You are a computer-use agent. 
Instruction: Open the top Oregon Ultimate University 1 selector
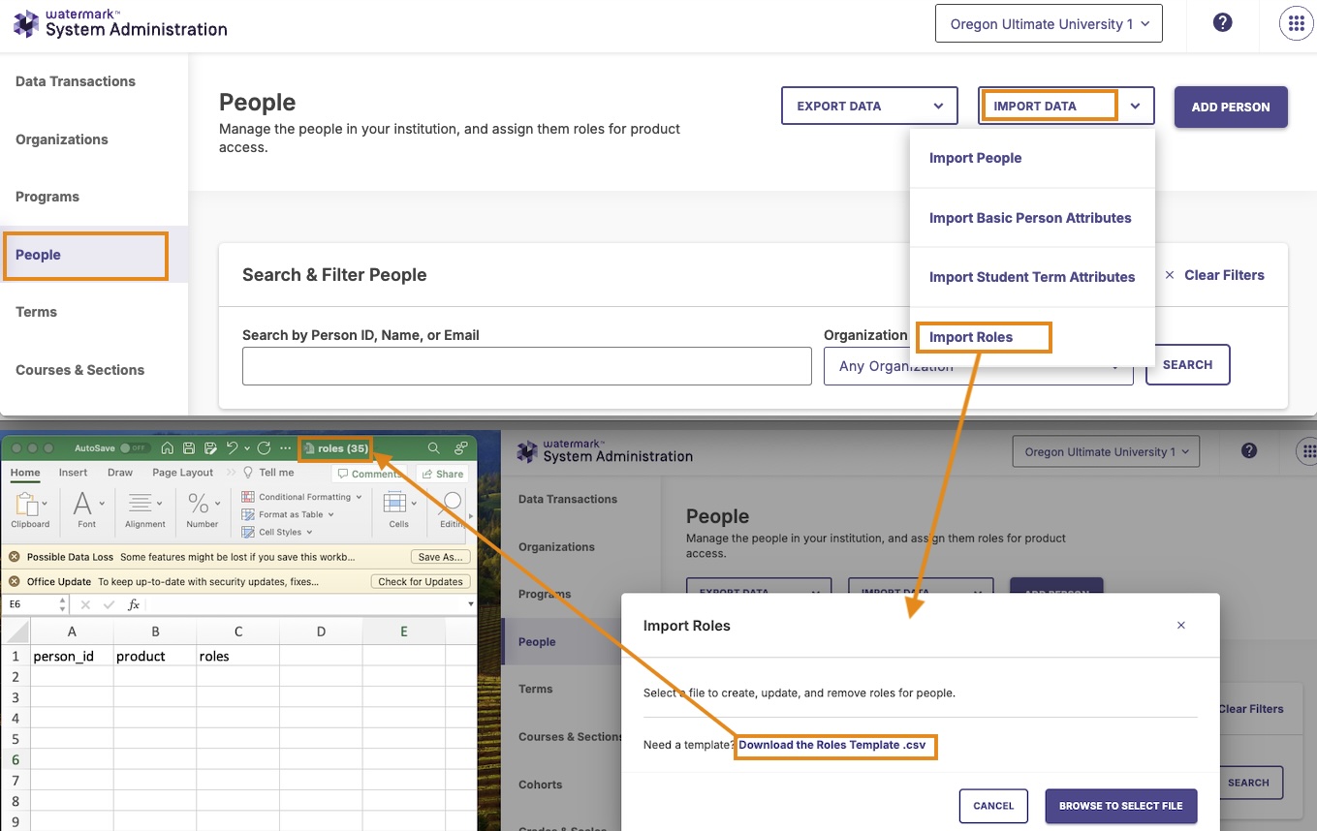pos(1049,24)
